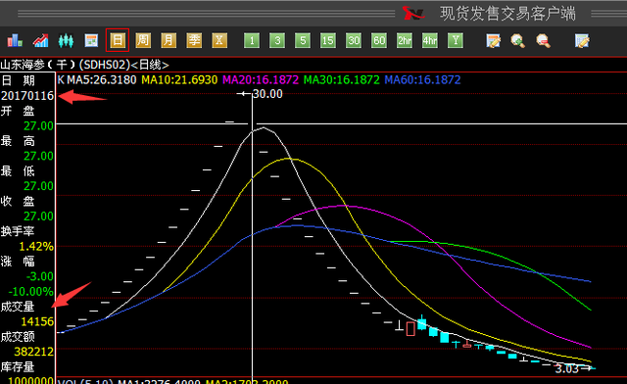Click the title '山东海参(干)(SDHS02)<日线>'
This screenshot has height=384, width=627.
point(84,65)
